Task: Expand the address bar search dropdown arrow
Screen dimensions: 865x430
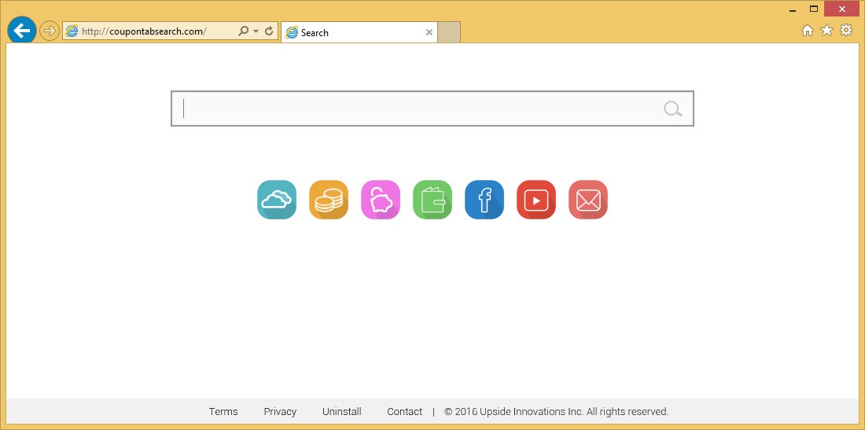Action: [256, 31]
